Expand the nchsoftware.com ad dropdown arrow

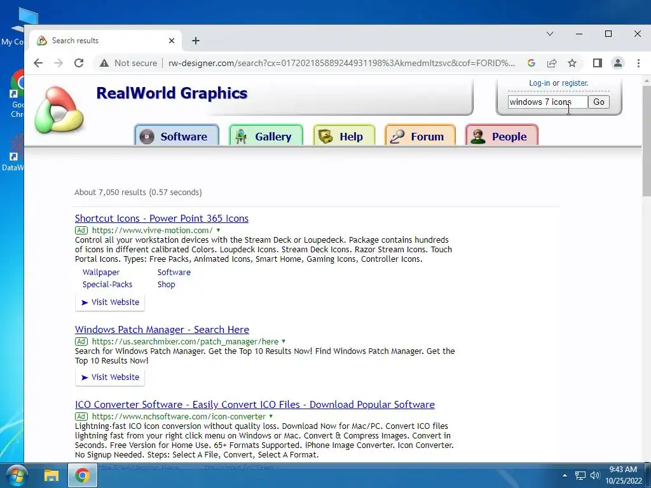(271, 417)
